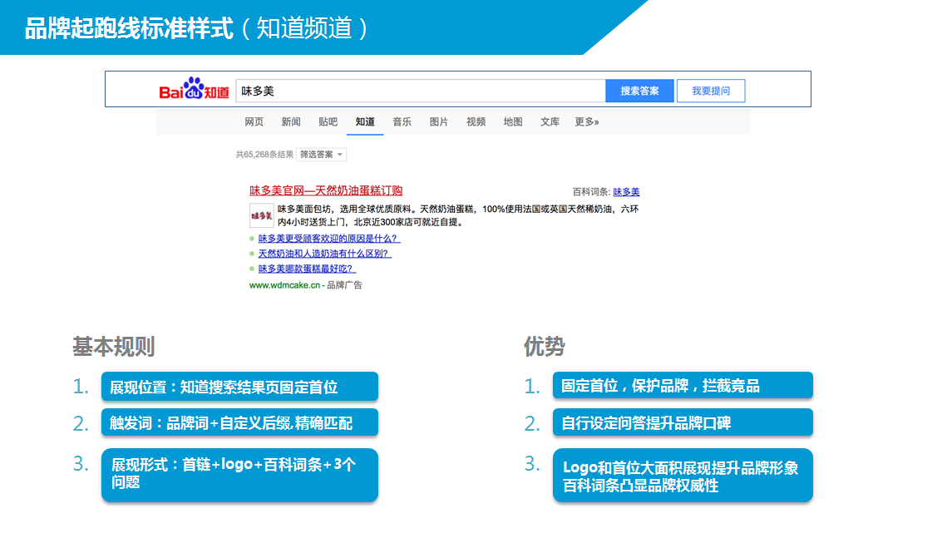Open the 新闻 tab
The width and height of the screenshot is (942, 533).
(291, 122)
